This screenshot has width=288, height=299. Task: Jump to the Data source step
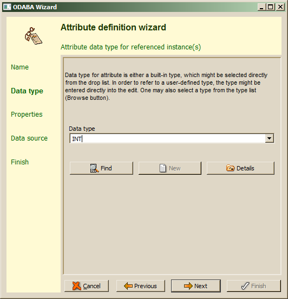(x=29, y=138)
